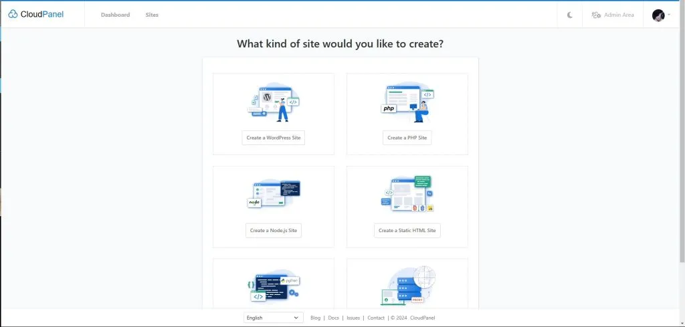Click Create a PHP Site button
Viewport: 685px width, 327px height.
[407, 138]
